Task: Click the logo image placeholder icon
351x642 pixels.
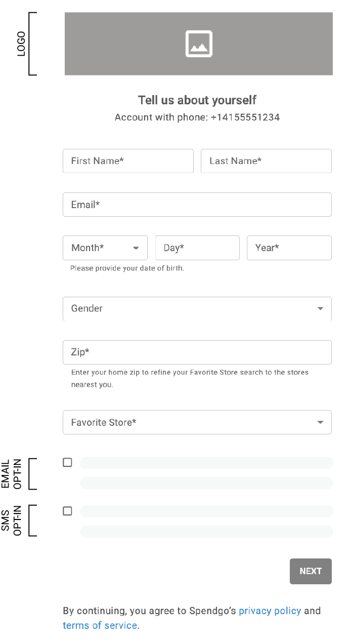Action: [x=199, y=44]
